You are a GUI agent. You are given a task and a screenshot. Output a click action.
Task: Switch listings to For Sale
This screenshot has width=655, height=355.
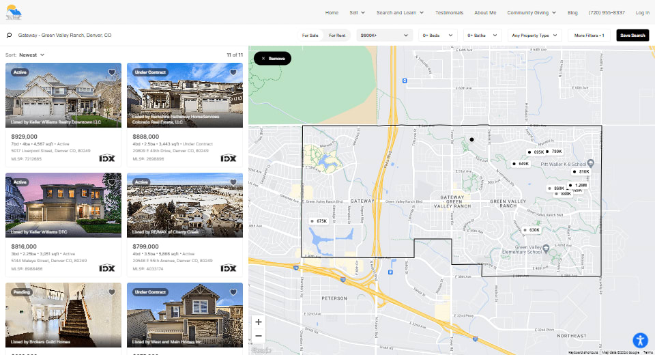pos(310,35)
